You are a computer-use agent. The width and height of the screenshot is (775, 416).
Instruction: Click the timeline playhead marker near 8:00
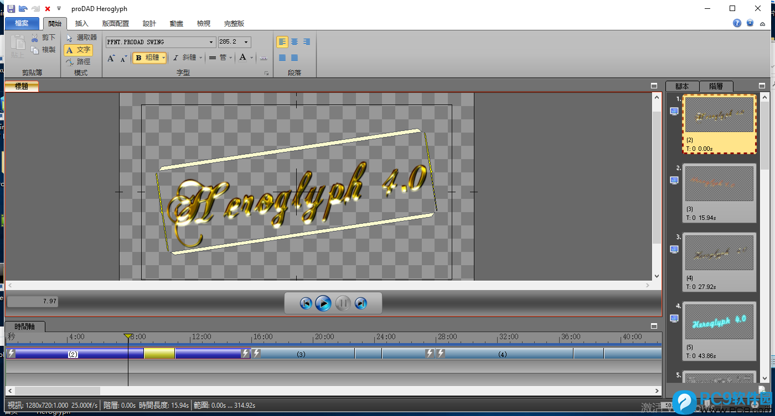(128, 336)
